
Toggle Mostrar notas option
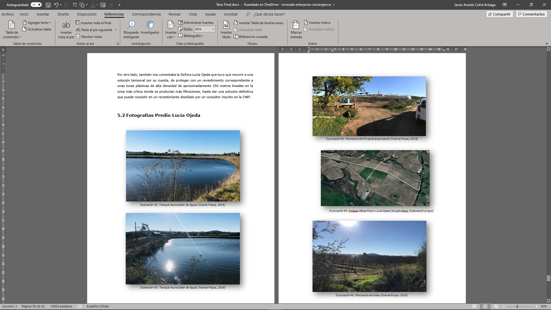click(89, 37)
